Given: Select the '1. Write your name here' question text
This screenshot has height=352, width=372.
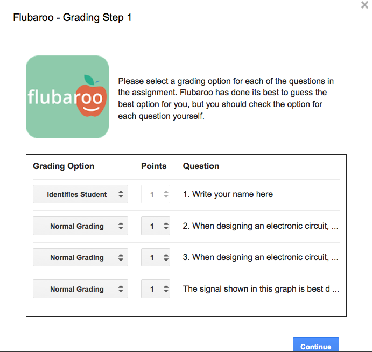Looking at the screenshot, I should point(228,194).
